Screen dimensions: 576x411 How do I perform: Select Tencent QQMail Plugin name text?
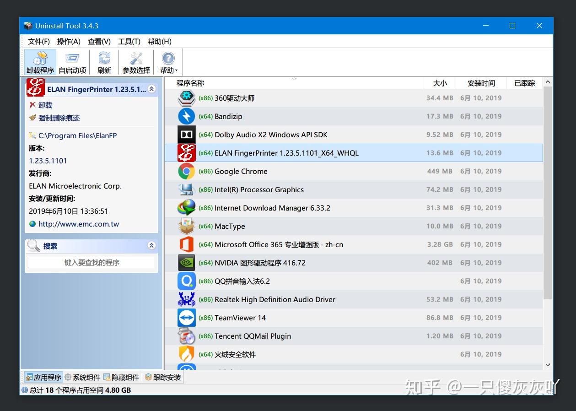click(x=253, y=336)
